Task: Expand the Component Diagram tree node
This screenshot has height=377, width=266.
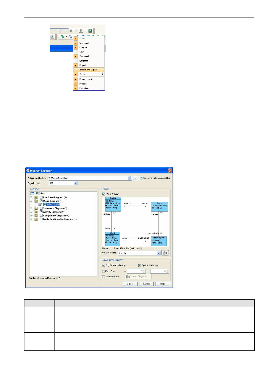Action: coord(31,216)
